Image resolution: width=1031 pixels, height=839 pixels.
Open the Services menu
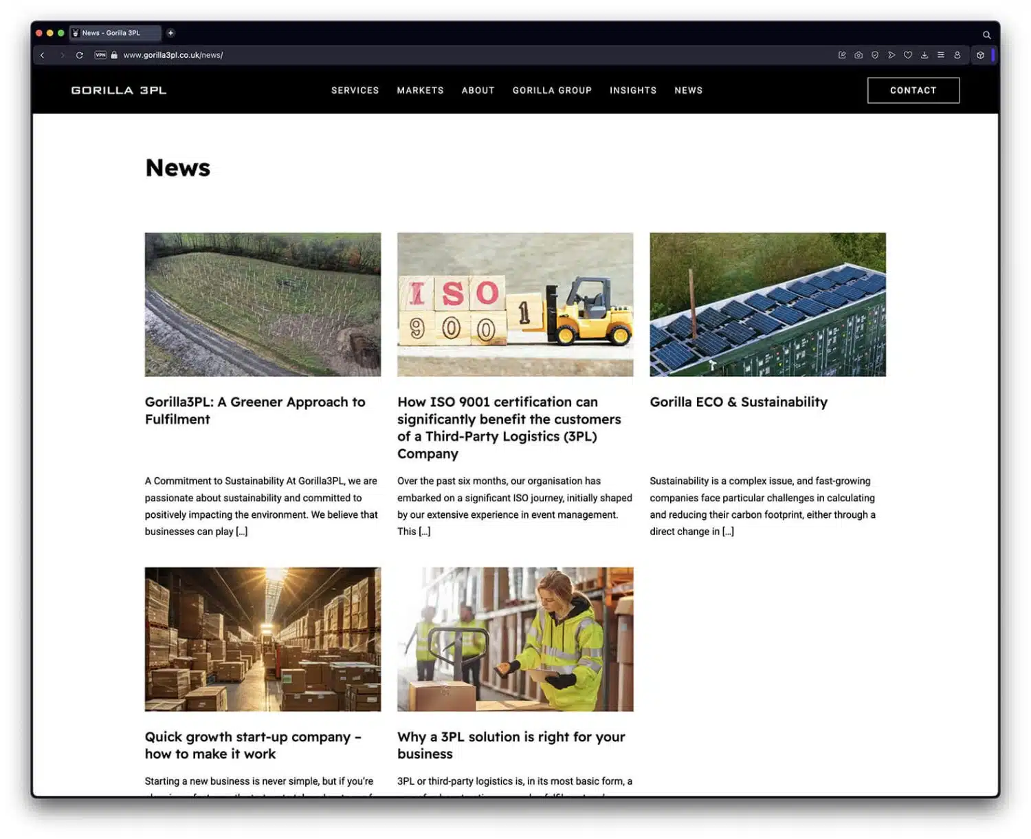[355, 90]
